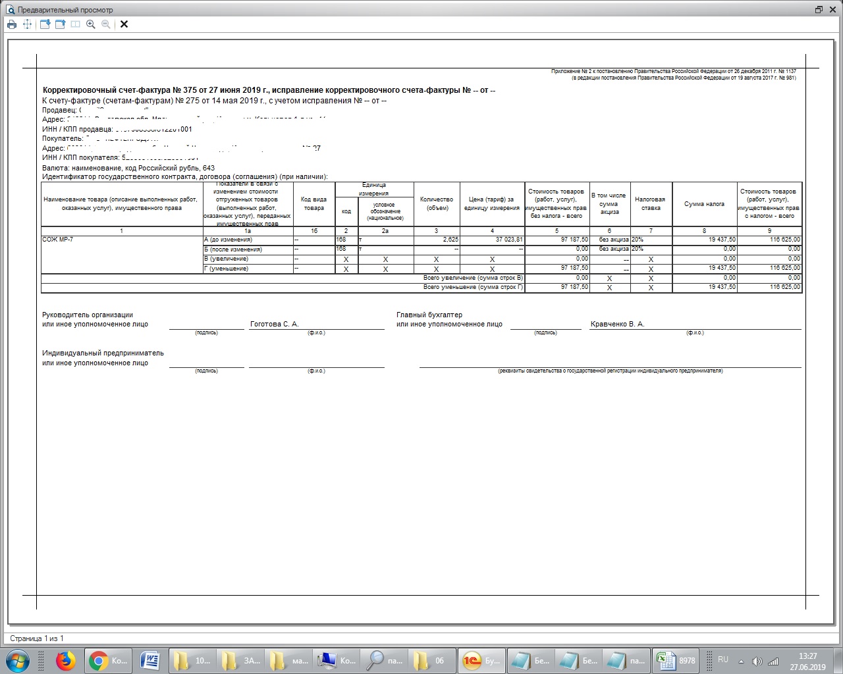This screenshot has width=843, height=674.
Task: Click the volume speaker icon in tray
Action: pos(757,661)
